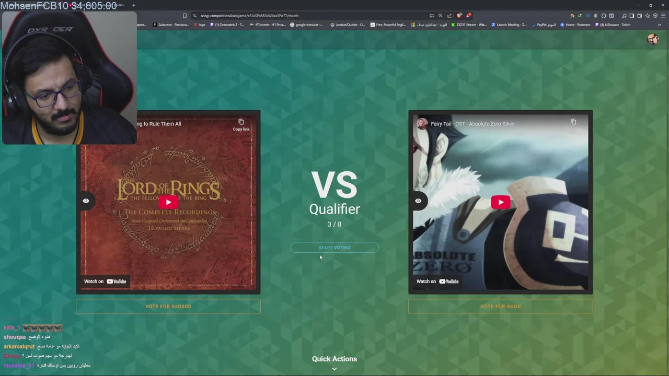Open Watch on YouTube for left video

[x=105, y=281]
